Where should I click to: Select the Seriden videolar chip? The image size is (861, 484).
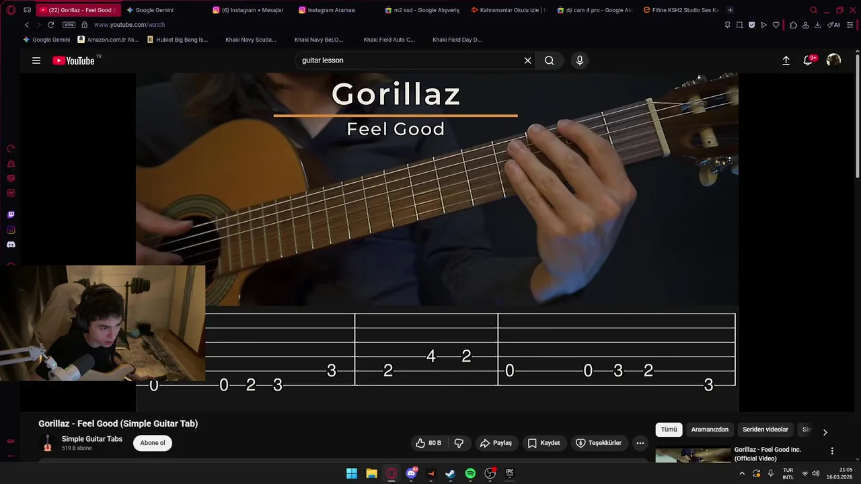[x=765, y=430]
